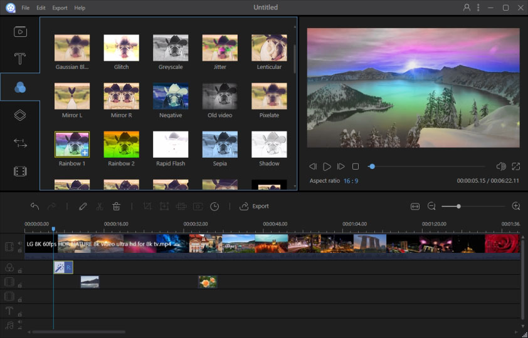Open the Text panel in sidebar
528x338 pixels.
pyautogui.click(x=20, y=59)
